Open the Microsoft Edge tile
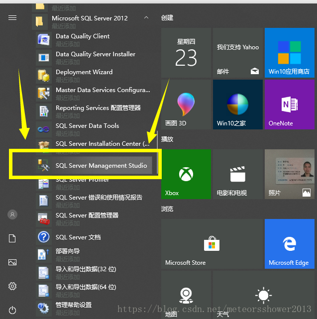Screen dimensions: 317x319 click(289, 244)
